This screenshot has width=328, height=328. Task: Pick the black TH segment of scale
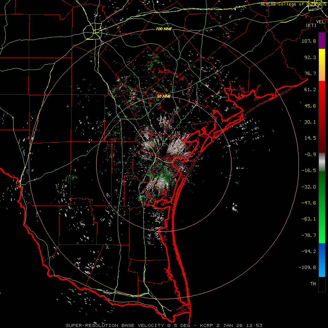[x=322, y=284]
